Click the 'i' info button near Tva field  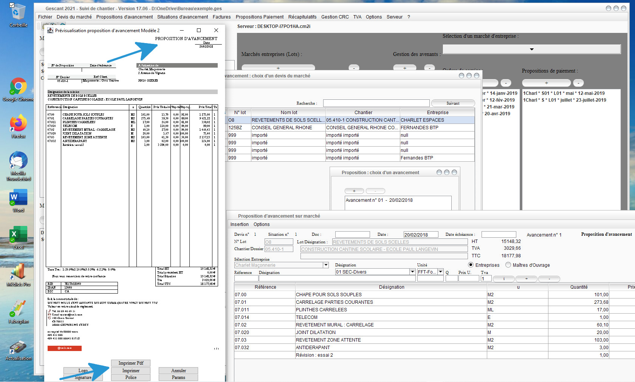[x=504, y=279]
